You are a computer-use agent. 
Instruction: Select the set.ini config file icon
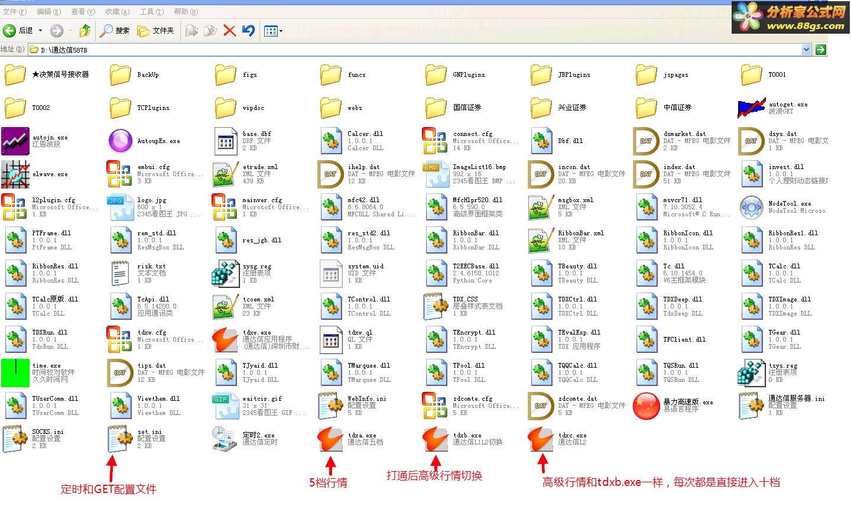pyautogui.click(x=120, y=439)
